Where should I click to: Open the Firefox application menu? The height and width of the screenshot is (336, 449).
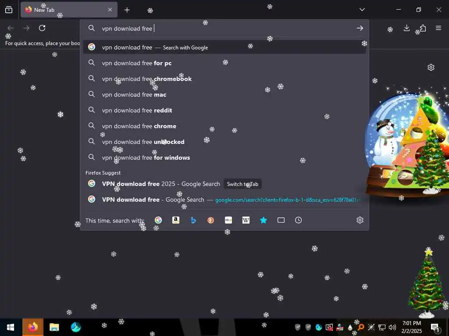438,28
